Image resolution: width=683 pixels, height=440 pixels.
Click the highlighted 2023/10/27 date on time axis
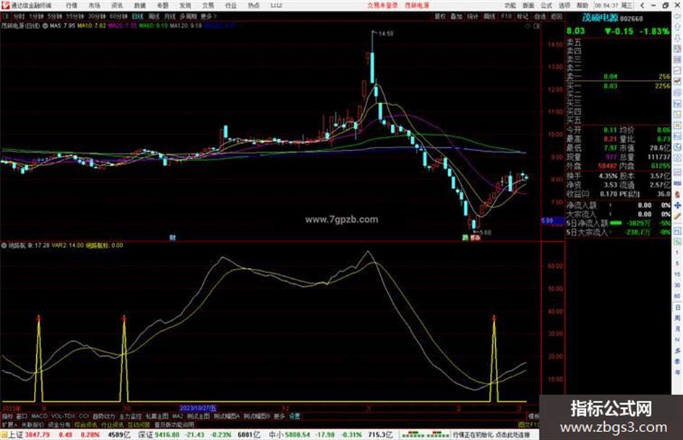pos(198,409)
